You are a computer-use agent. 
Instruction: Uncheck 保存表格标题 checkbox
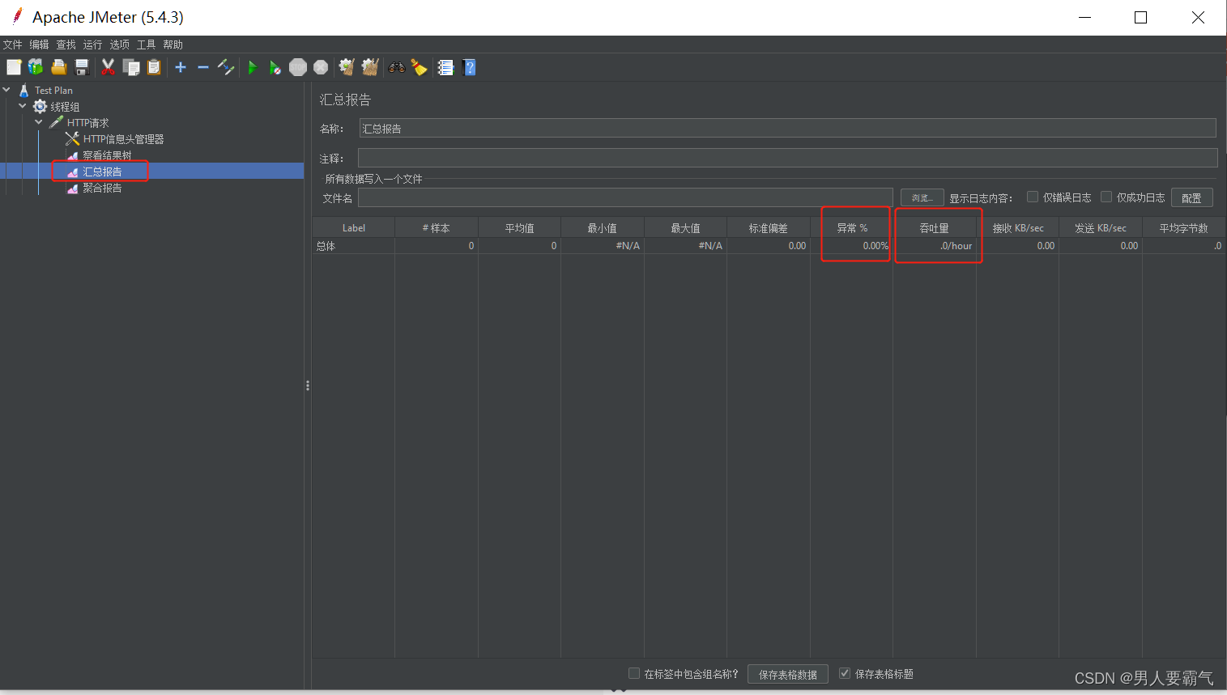point(845,673)
